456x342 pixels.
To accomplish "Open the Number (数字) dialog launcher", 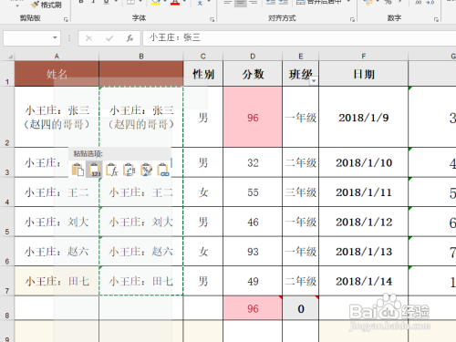I will [436, 19].
